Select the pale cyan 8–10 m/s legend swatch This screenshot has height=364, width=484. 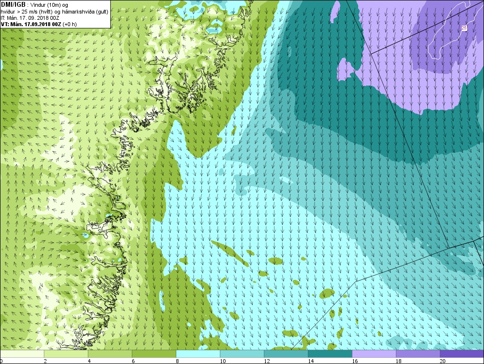tap(198, 353)
